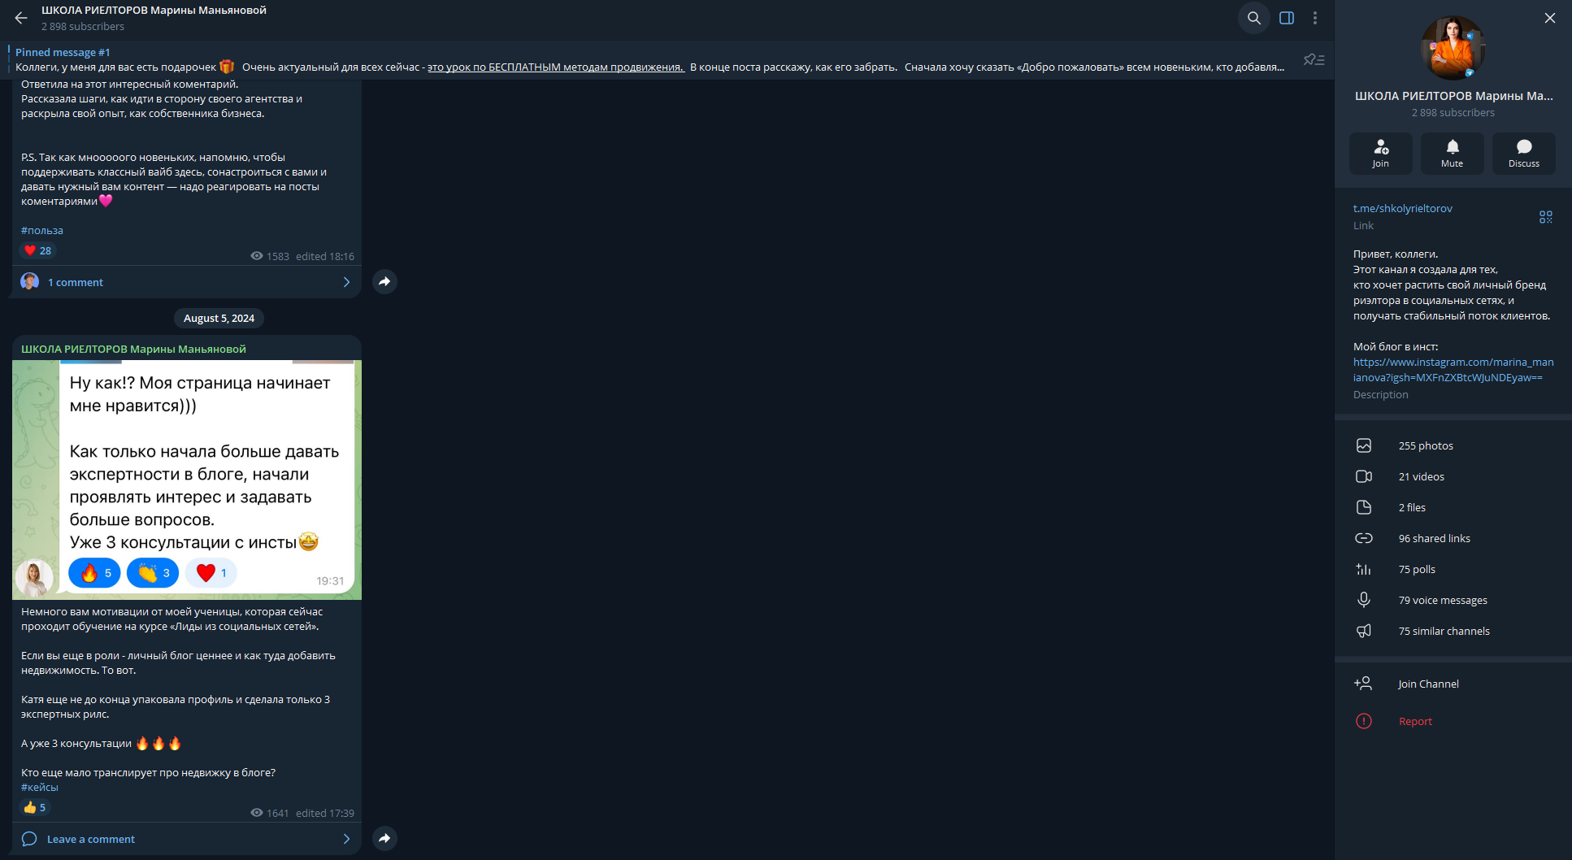Add heart reaction with 28 count
This screenshot has width=1572, height=860.
(x=38, y=250)
